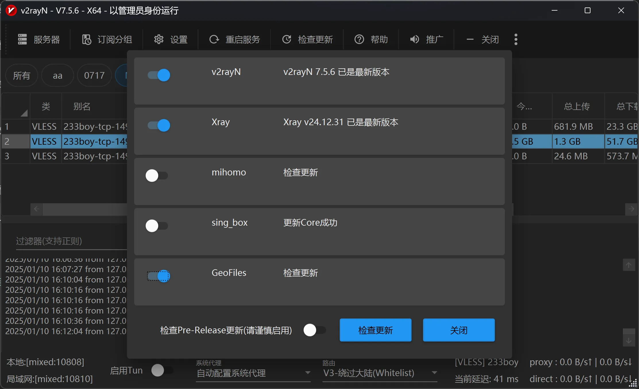
Task: Select the aa group tab
Action: [x=57, y=76]
